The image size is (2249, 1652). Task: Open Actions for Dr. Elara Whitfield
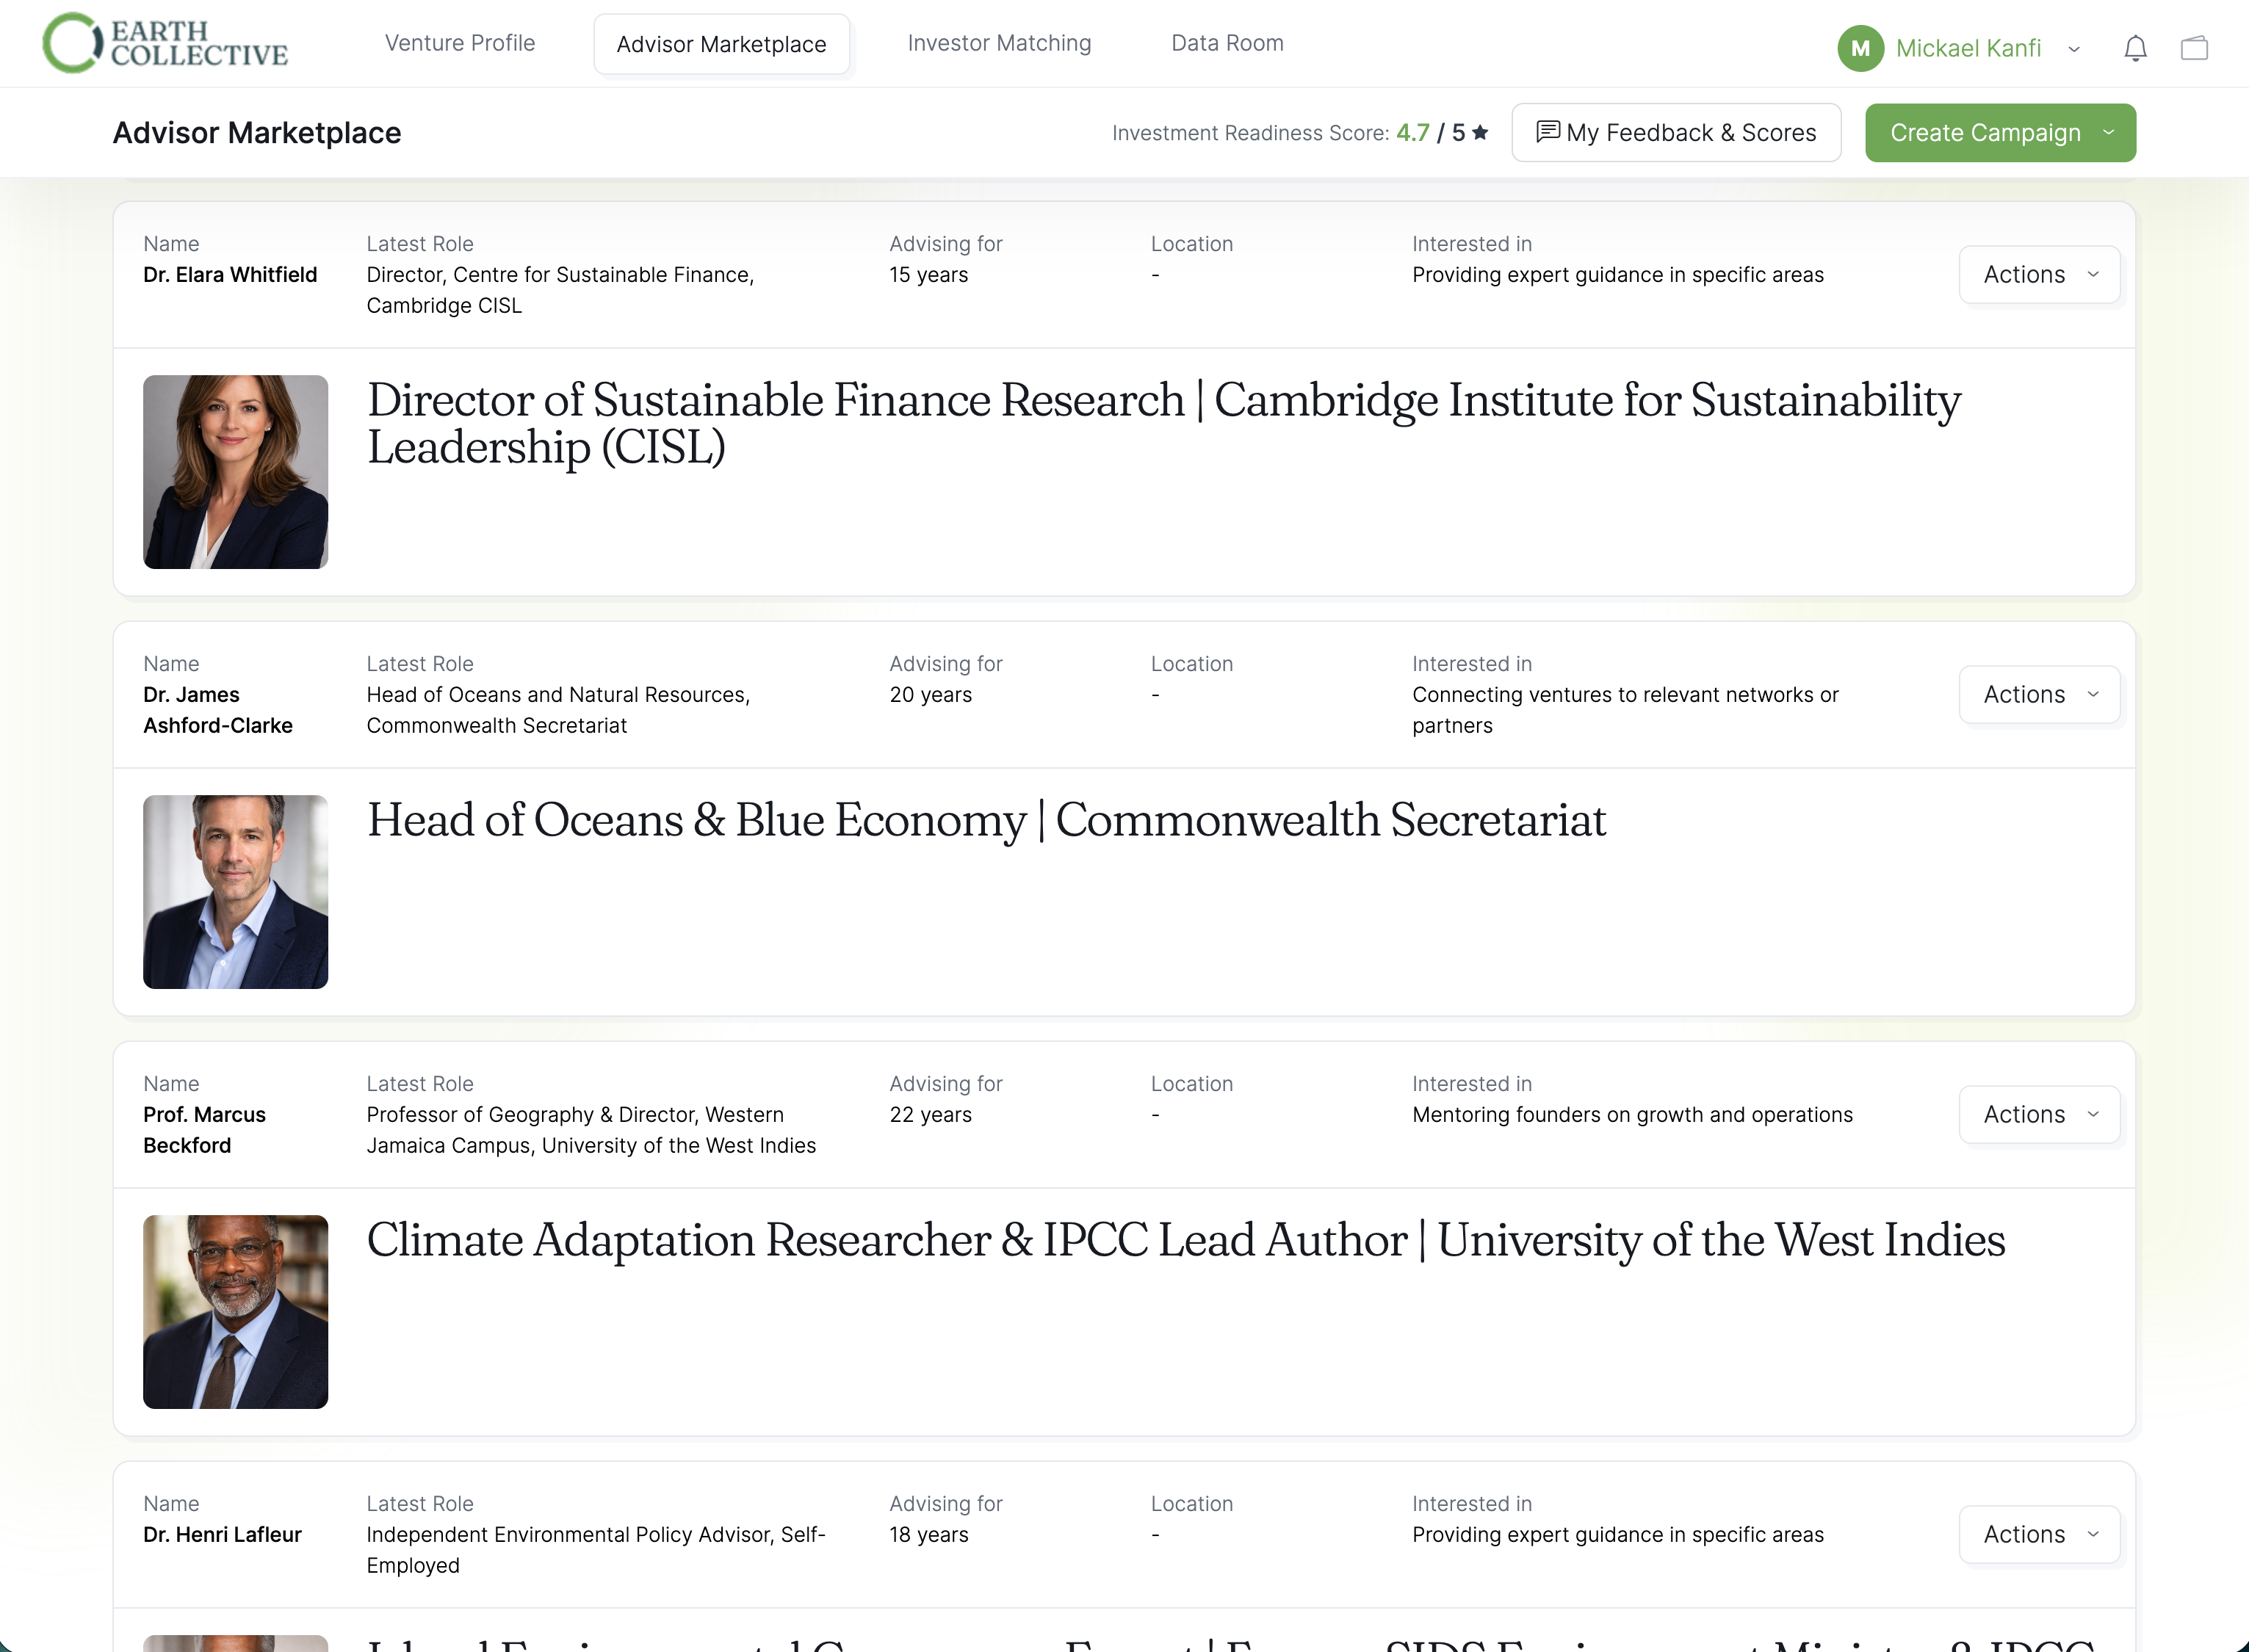pos(2039,274)
